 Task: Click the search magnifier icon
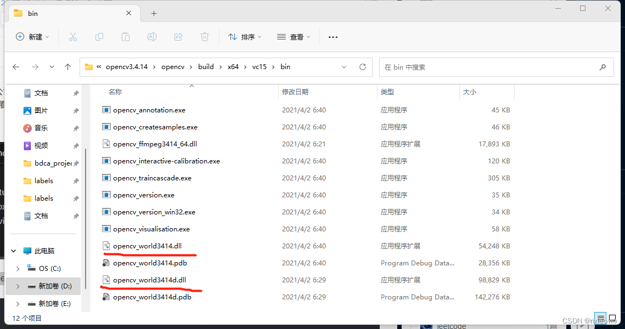[603, 67]
